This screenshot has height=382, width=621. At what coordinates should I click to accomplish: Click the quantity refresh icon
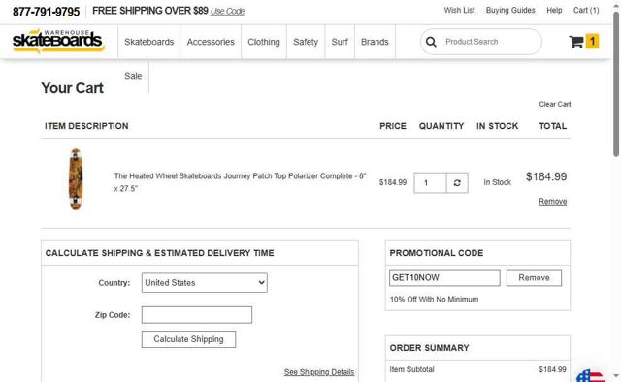457,183
